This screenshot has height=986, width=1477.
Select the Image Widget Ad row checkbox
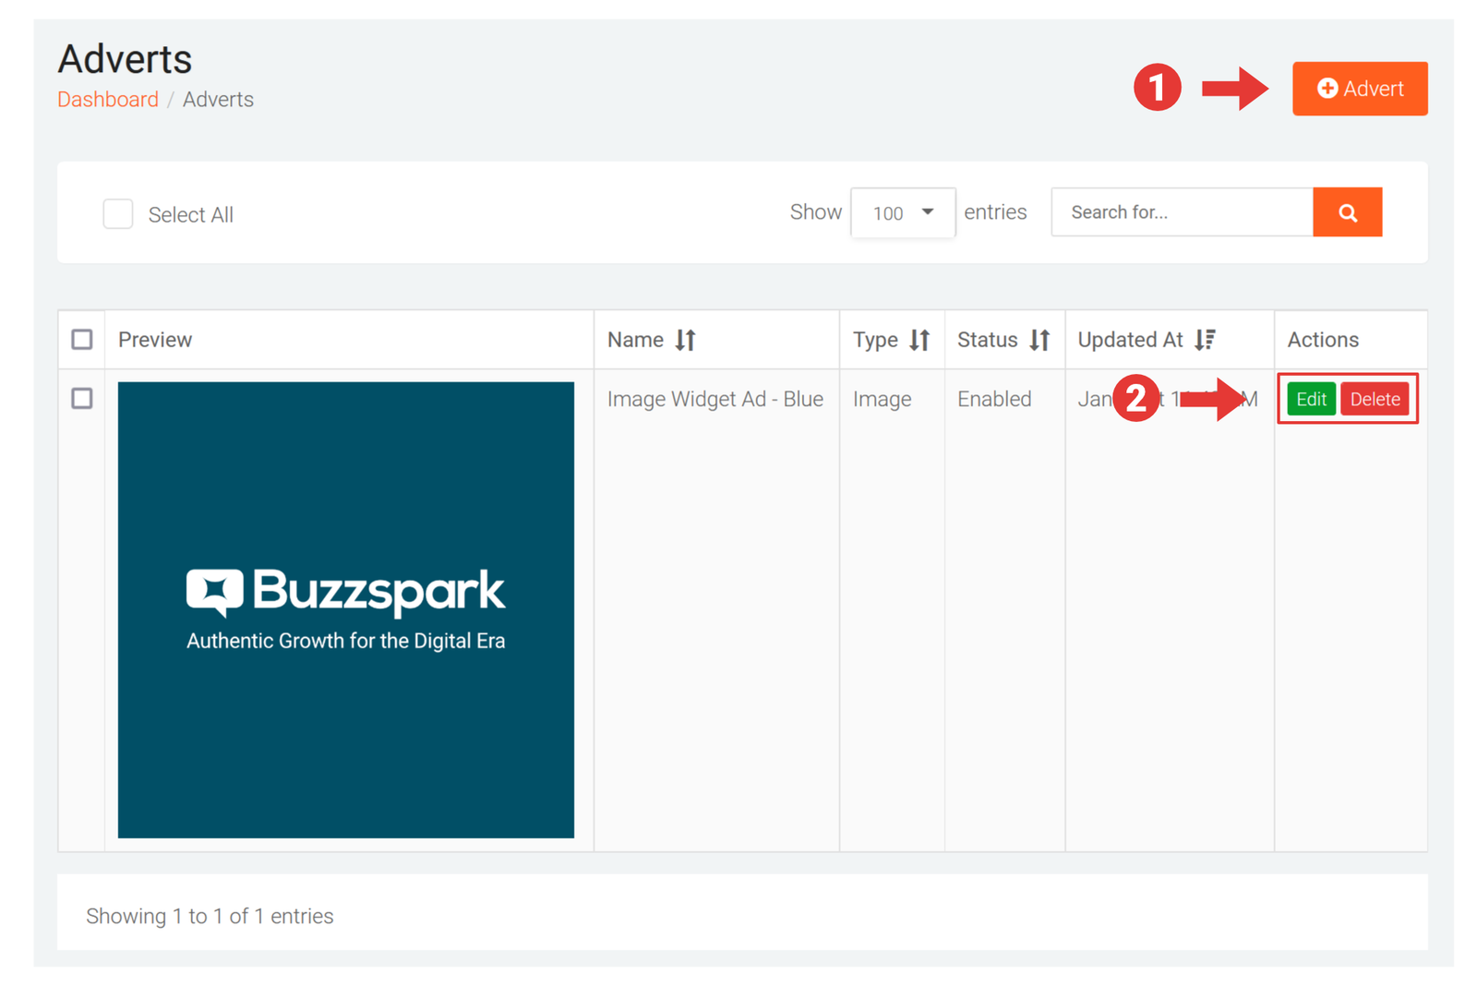(x=82, y=399)
